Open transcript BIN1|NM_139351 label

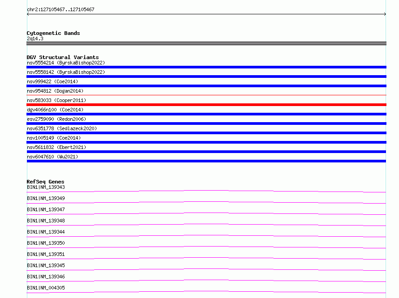coord(46,254)
